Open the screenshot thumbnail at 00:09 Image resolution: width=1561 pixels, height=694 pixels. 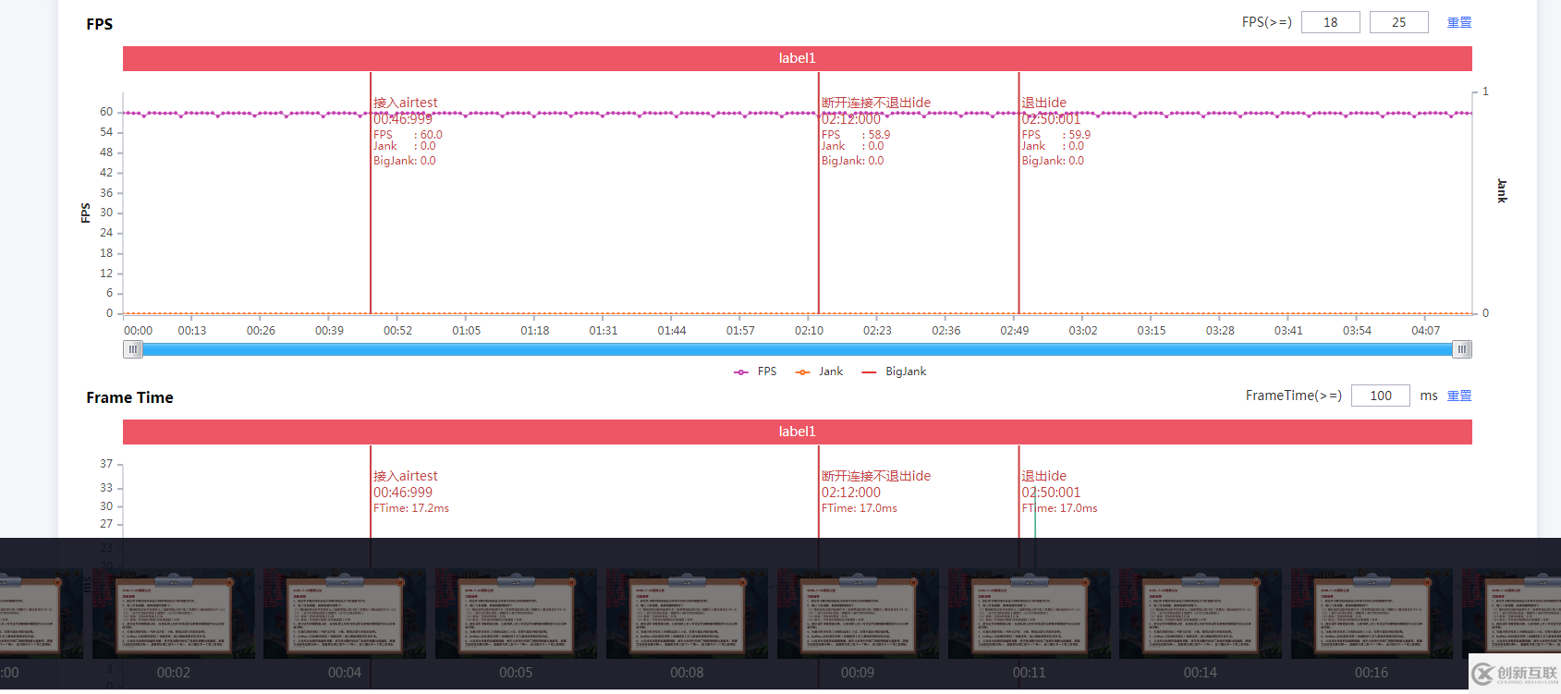[858, 614]
